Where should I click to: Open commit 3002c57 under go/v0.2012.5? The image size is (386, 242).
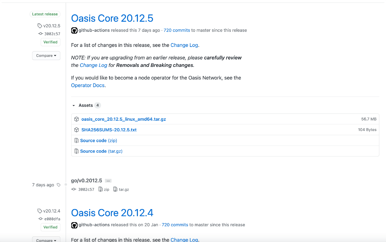(x=86, y=189)
